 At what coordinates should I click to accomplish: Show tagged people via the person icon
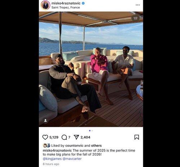tap(45, 120)
